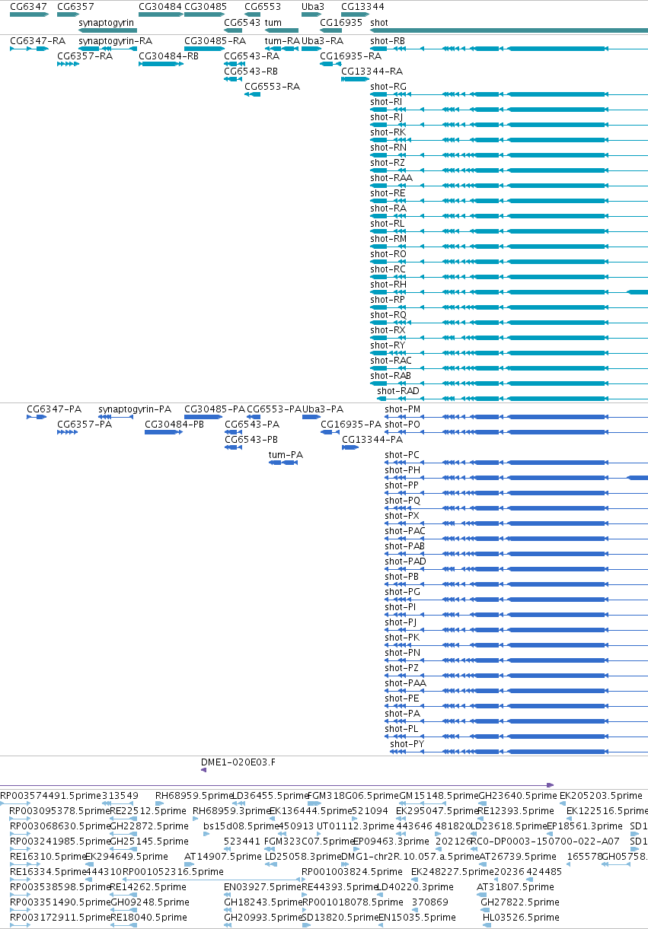This screenshot has height=929, width=648.
Task: Click the HL03526.5prime EST label
Action: point(521,918)
